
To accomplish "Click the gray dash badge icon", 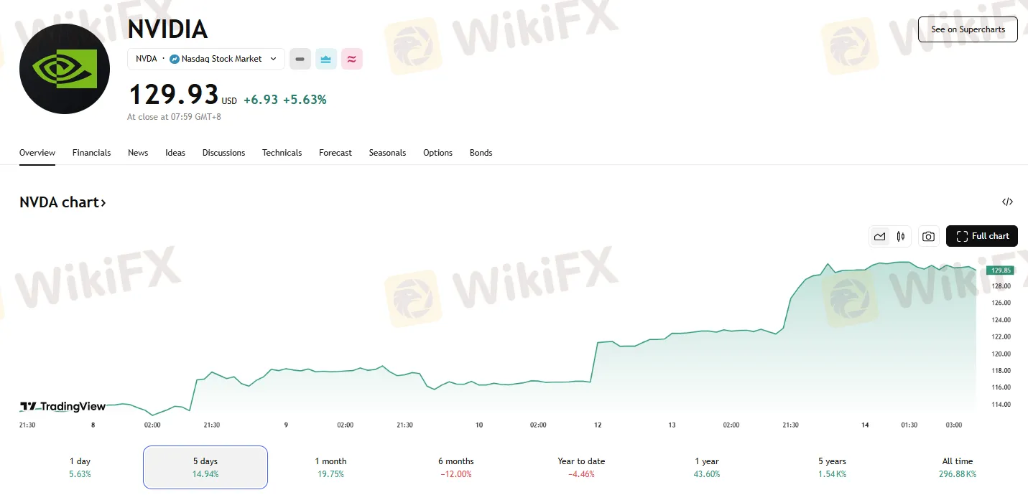I will click(300, 59).
